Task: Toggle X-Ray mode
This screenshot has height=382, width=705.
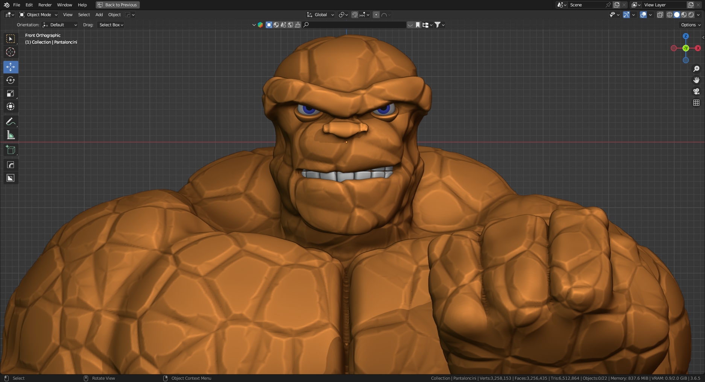Action: pos(660,15)
